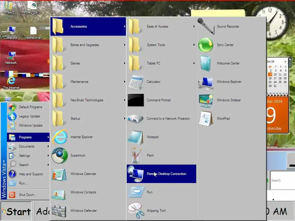This screenshot has height=221, width=295.
Task: Launch Windows Defender icon
Action: coord(59,211)
